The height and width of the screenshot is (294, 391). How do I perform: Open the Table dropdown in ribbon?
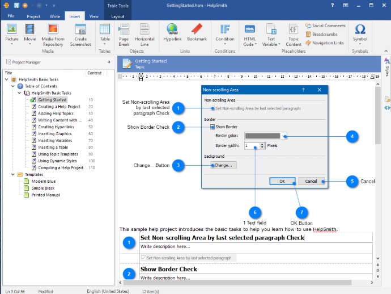click(x=104, y=40)
